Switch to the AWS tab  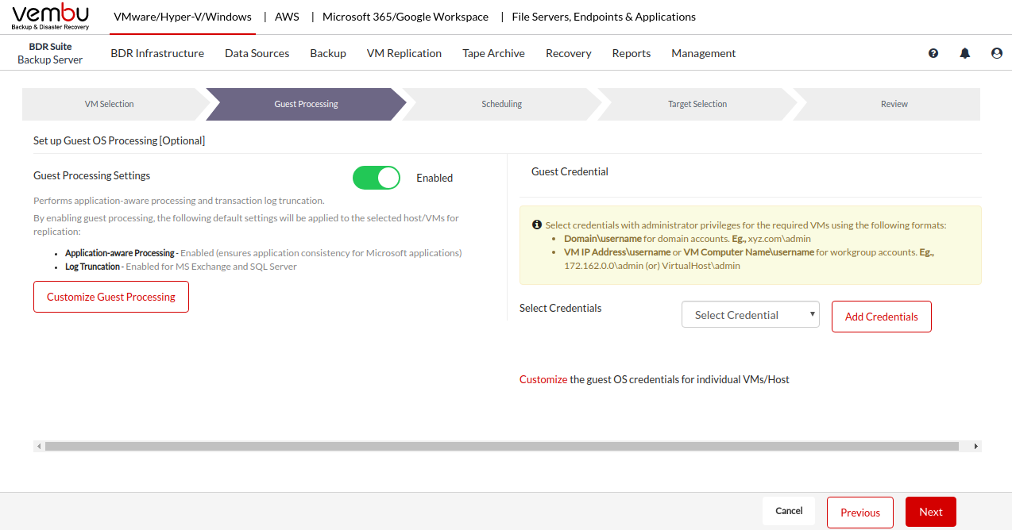pyautogui.click(x=287, y=17)
